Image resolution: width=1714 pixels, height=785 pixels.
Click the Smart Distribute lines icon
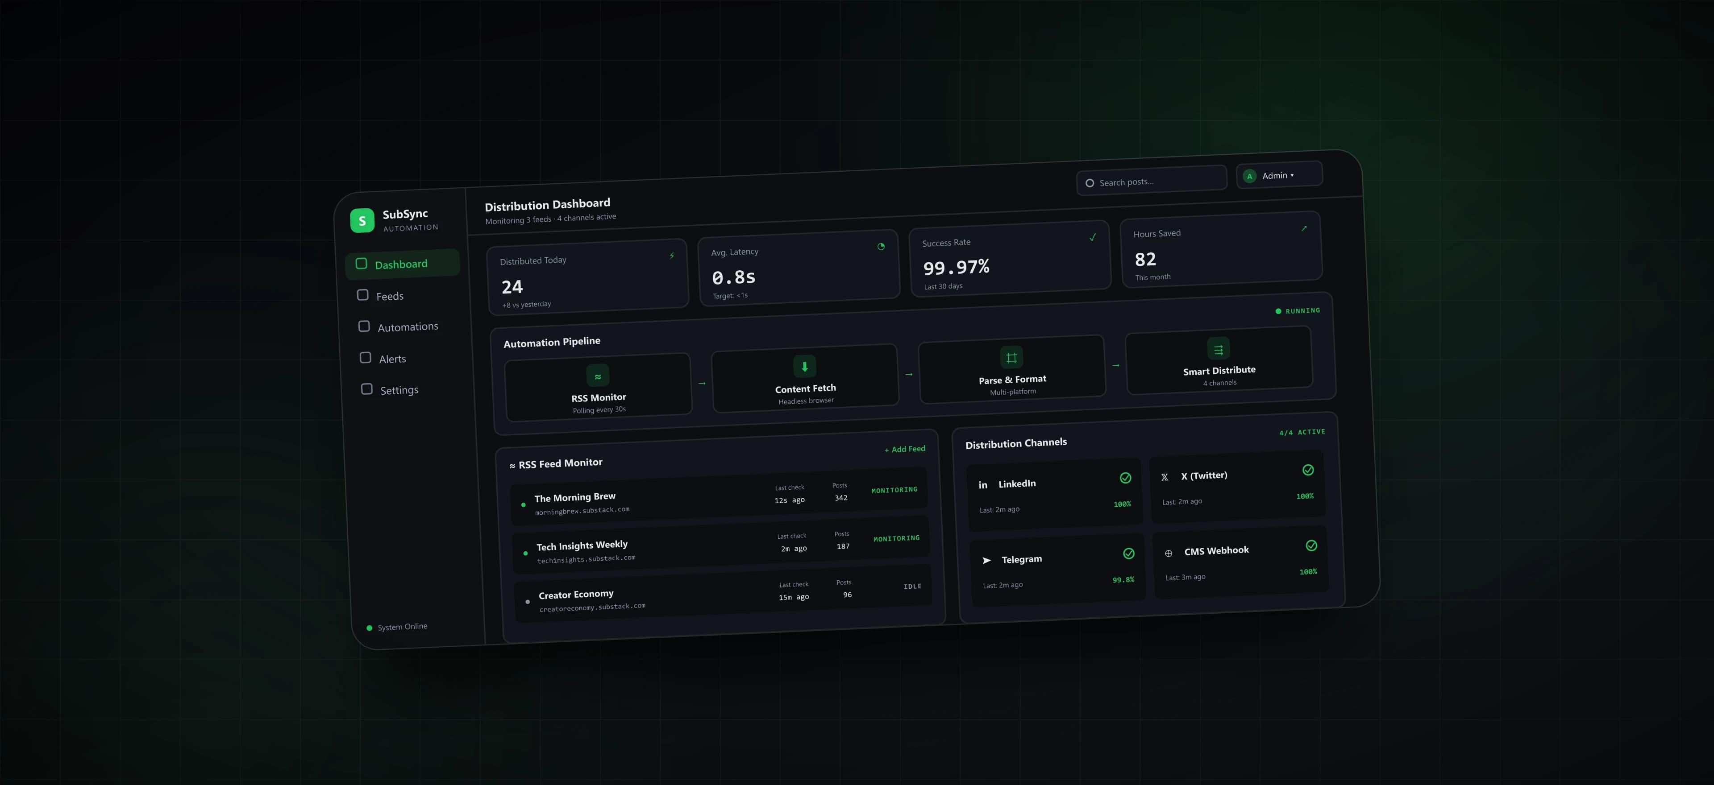tap(1218, 349)
